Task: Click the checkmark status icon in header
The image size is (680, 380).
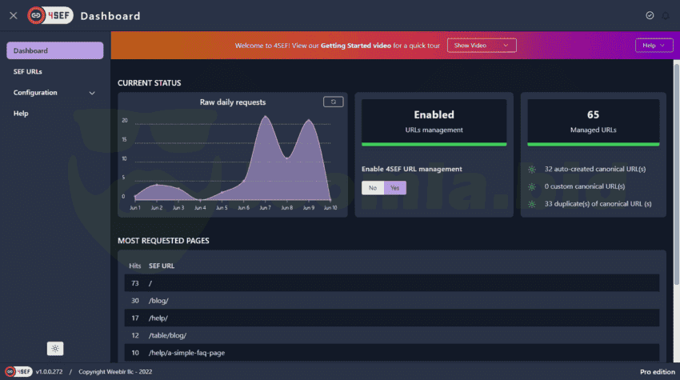Action: [x=650, y=16]
